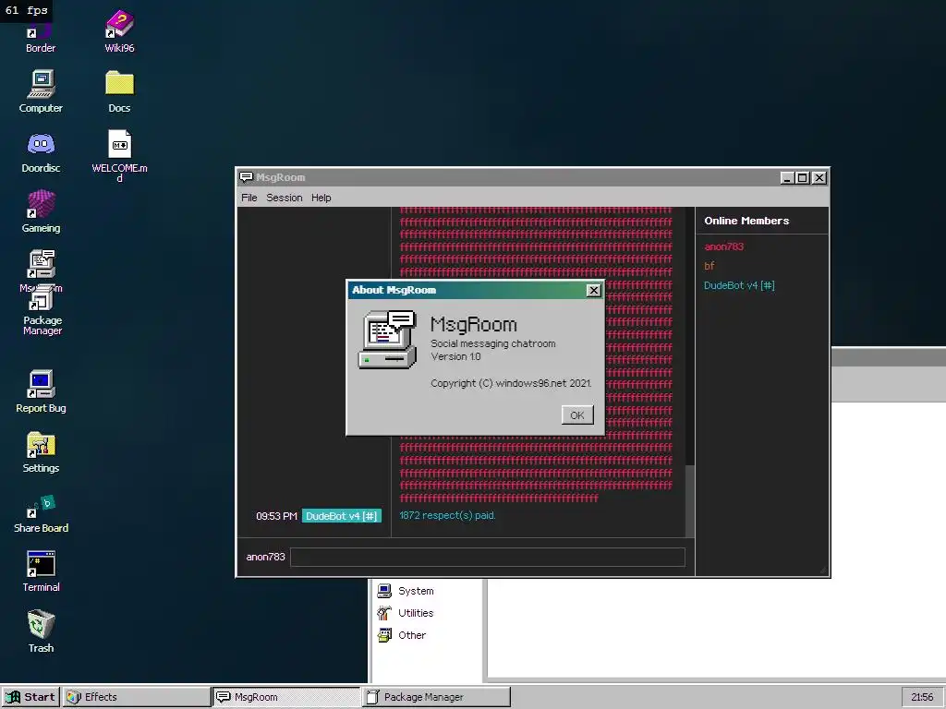Select DudeBot v4 in Online Members list
946x709 pixels.
pyautogui.click(x=739, y=286)
